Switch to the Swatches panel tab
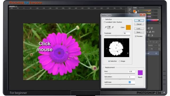This screenshot has width=170, height=96. point(141,8)
